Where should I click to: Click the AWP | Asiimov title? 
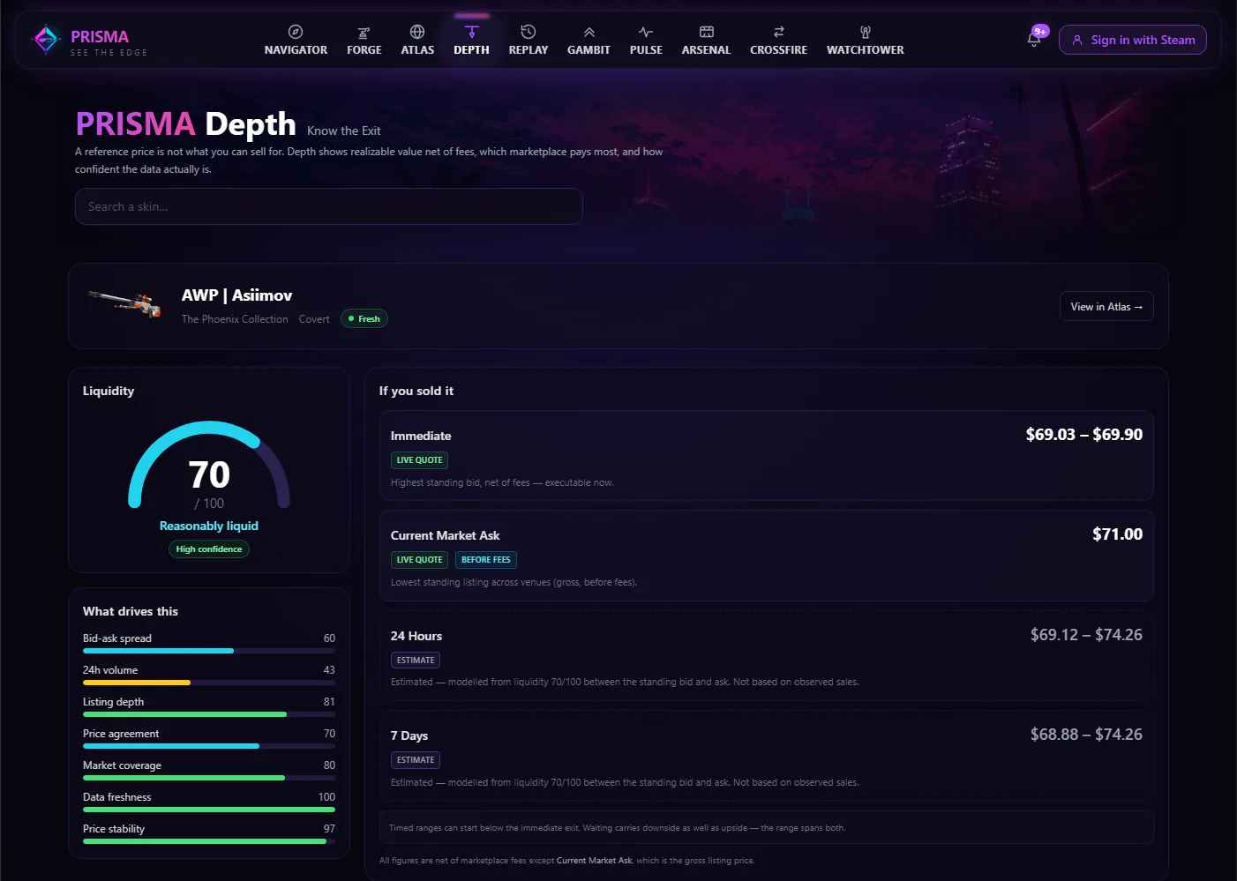(236, 295)
